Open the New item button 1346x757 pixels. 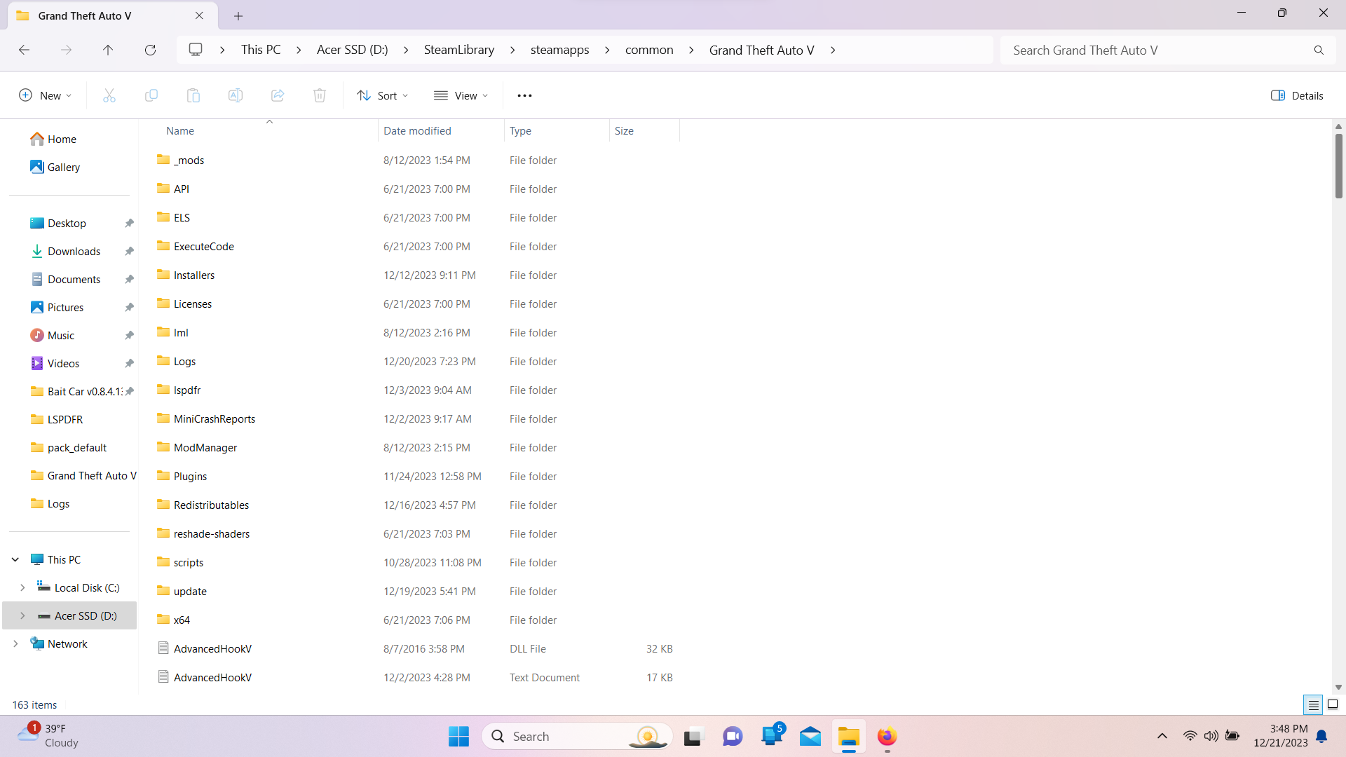pos(45,95)
